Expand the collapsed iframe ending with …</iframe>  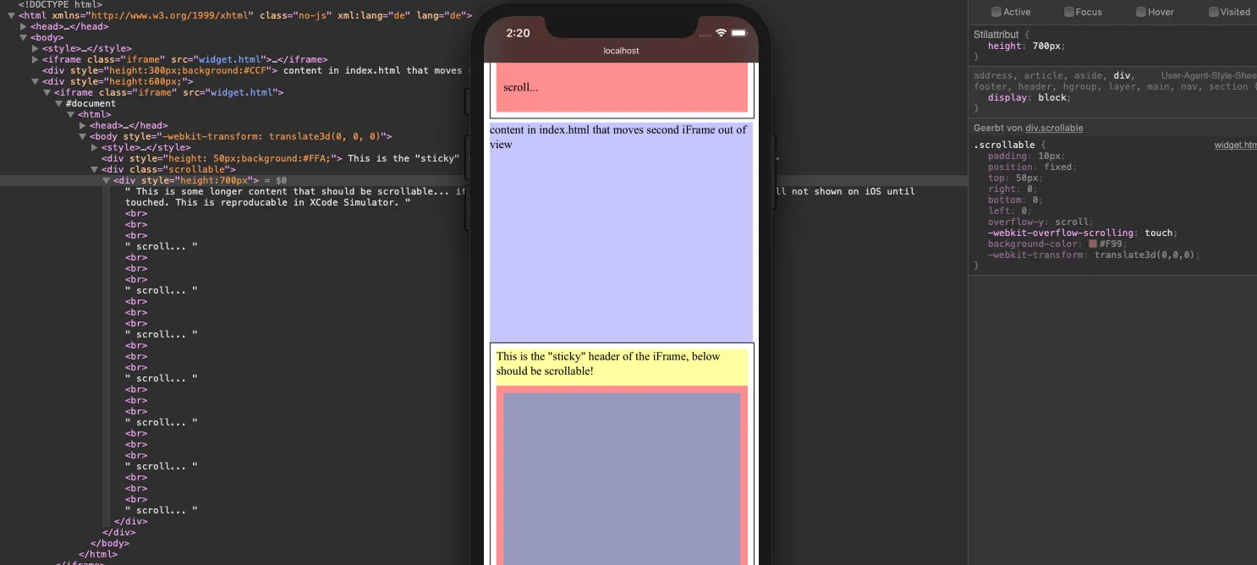pyautogui.click(x=36, y=59)
